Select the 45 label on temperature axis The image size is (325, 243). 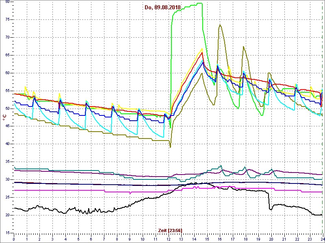[7, 126]
